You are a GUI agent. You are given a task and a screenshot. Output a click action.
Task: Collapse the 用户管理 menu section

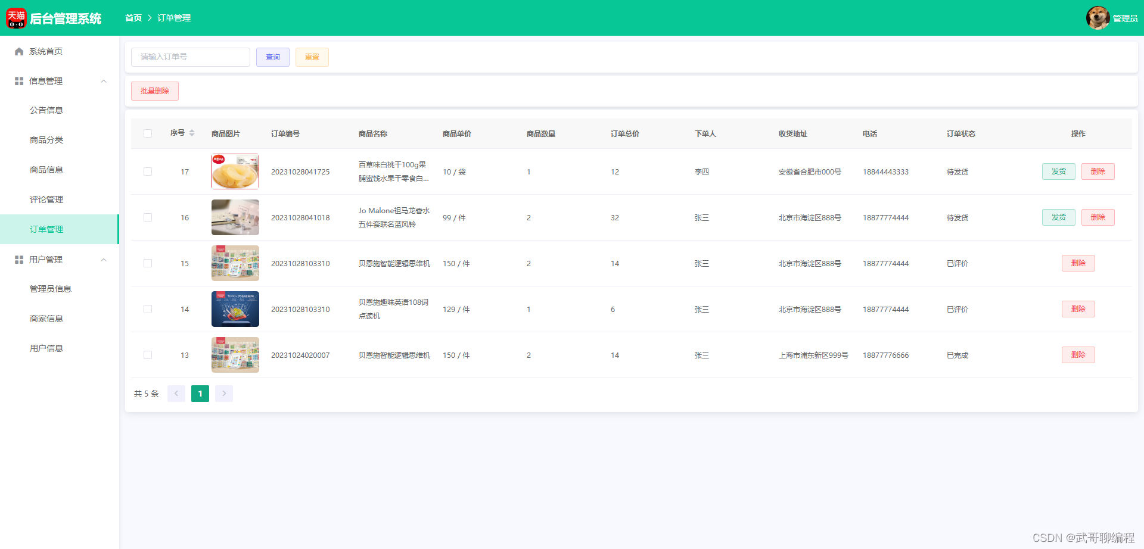pyautogui.click(x=104, y=259)
